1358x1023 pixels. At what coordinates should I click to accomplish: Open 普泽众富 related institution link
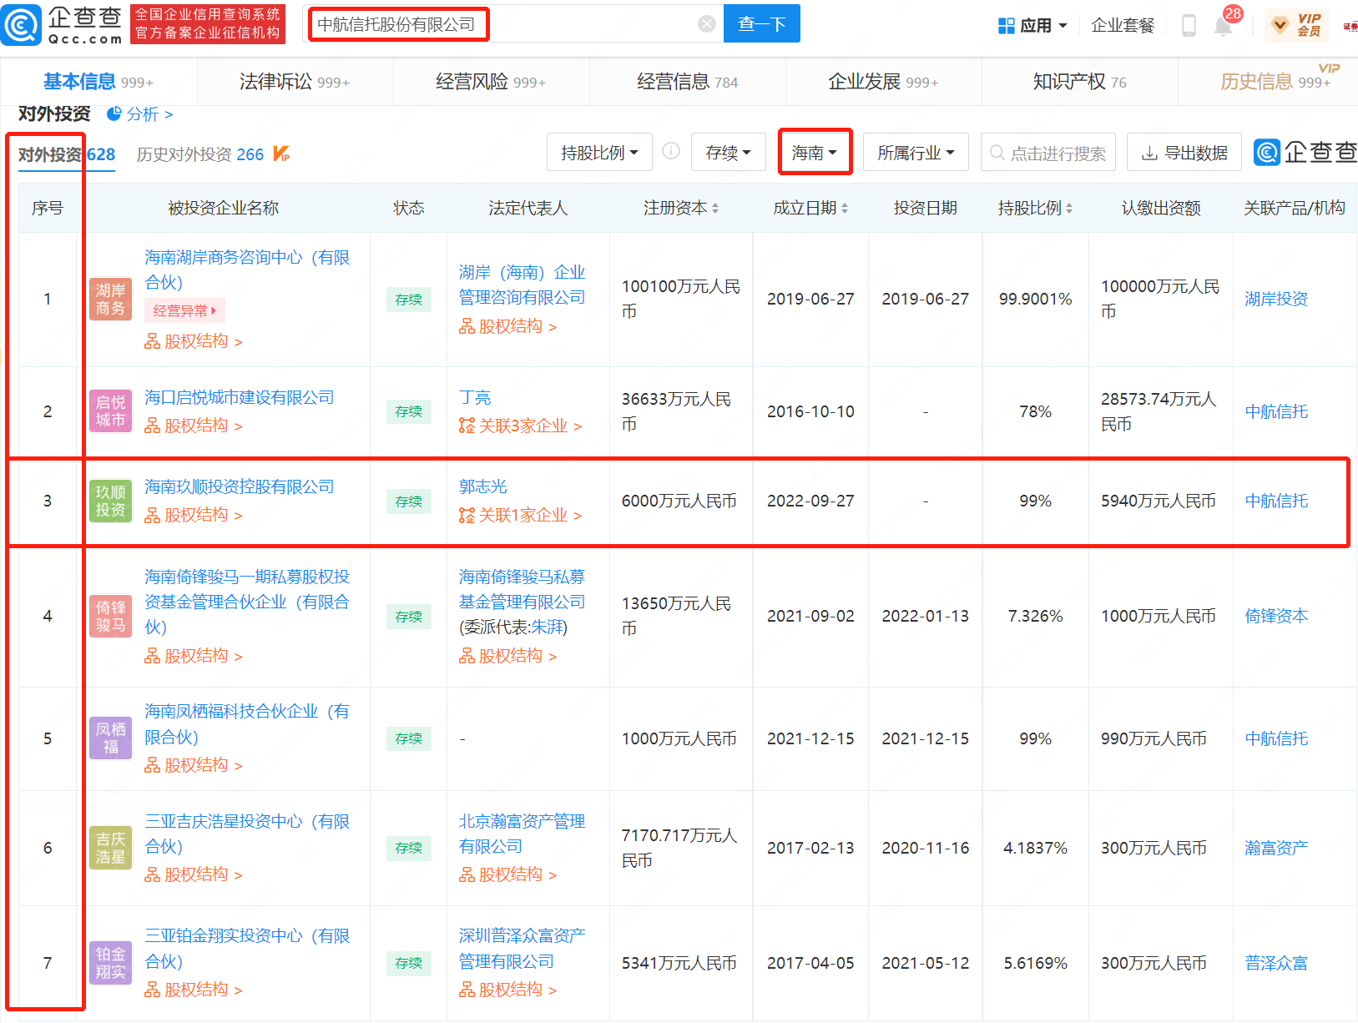(1276, 963)
